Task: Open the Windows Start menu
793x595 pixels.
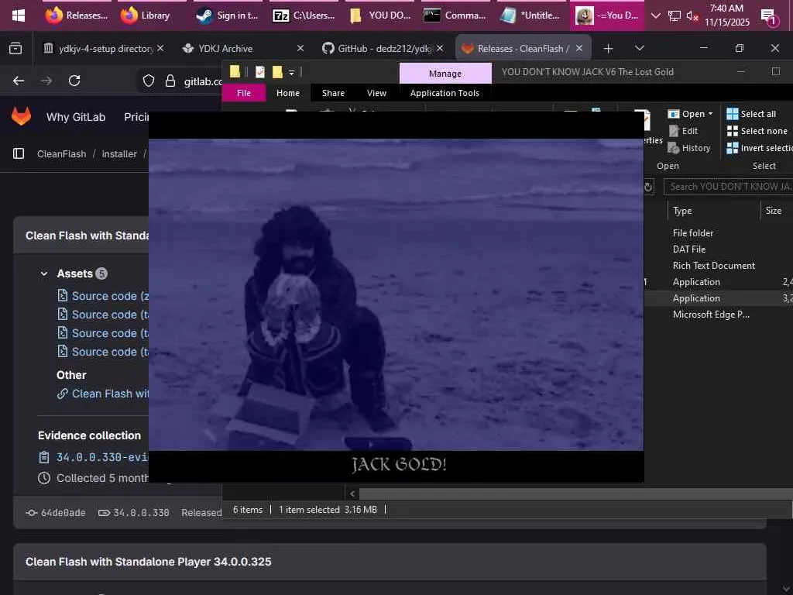Action: (19, 15)
